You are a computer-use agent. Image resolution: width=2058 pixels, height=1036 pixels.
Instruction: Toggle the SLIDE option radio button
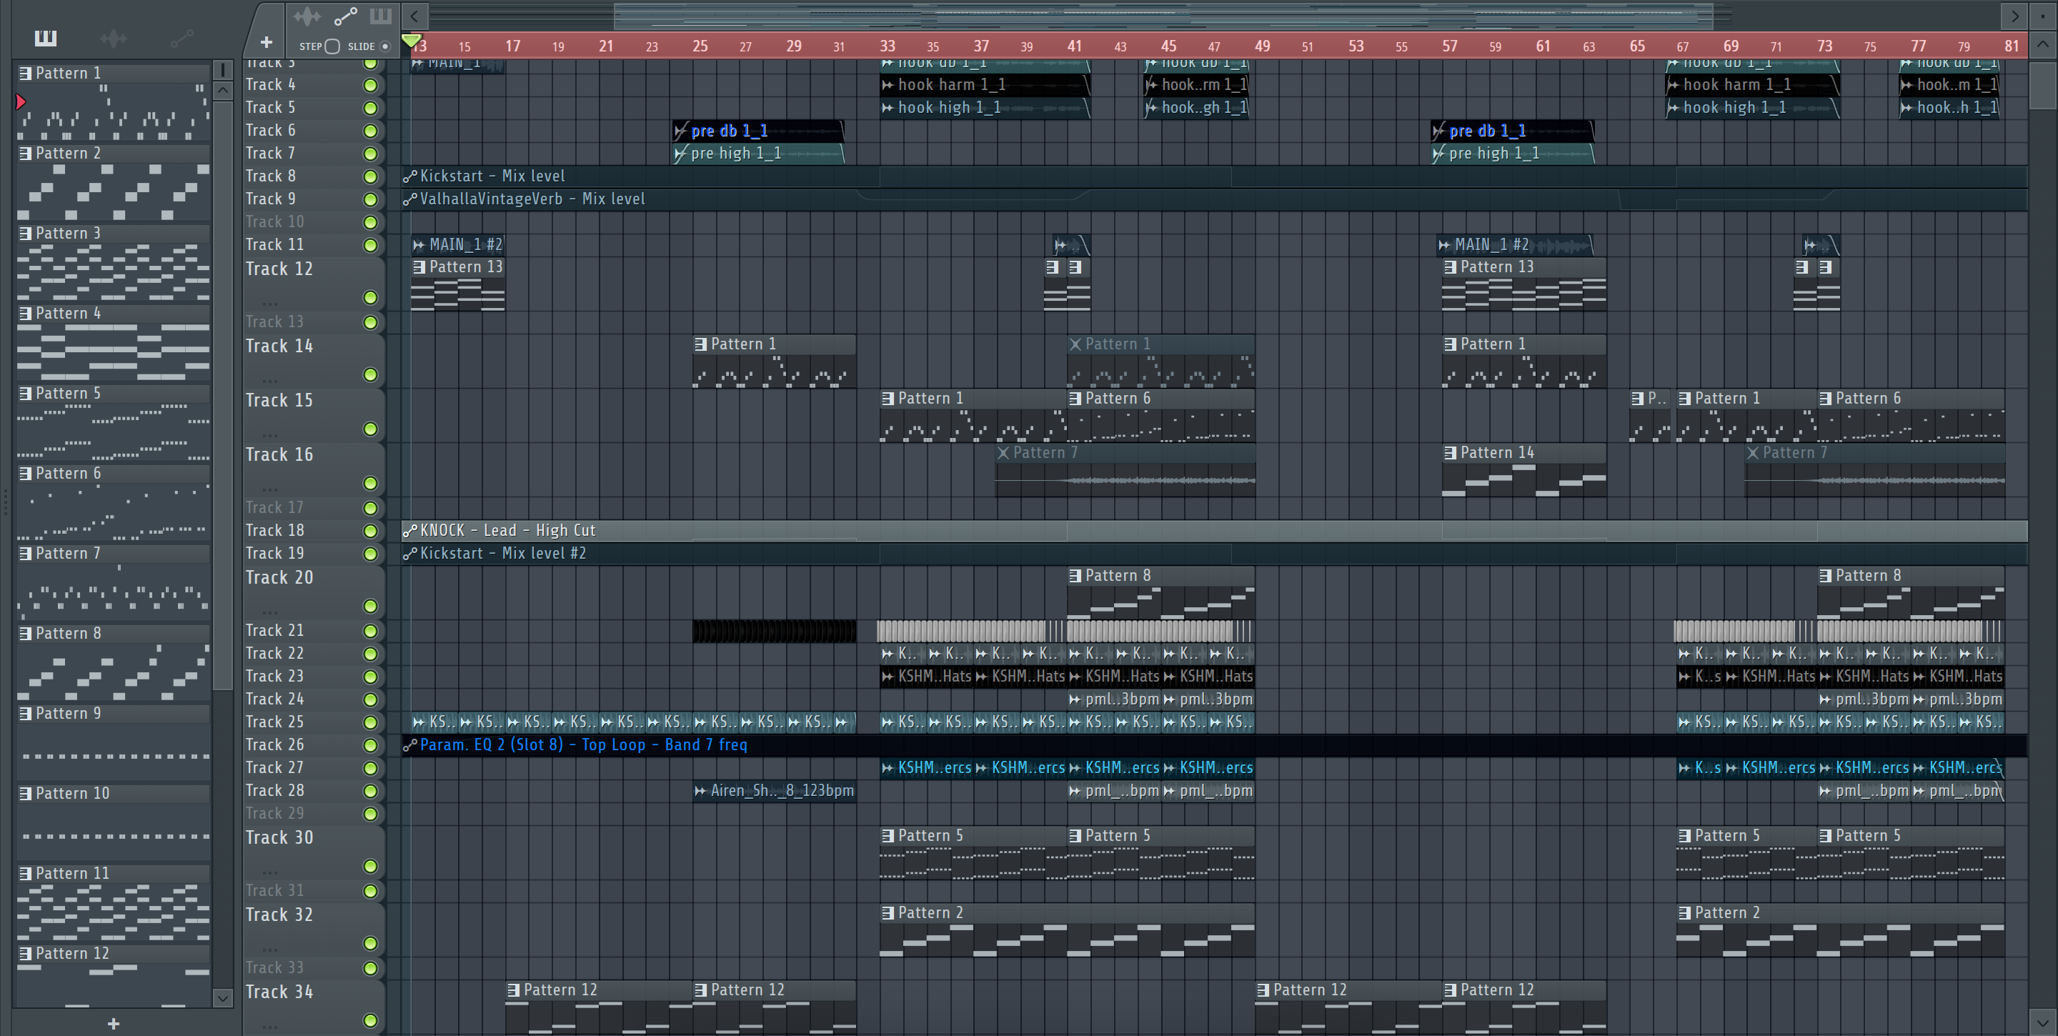pos(385,46)
